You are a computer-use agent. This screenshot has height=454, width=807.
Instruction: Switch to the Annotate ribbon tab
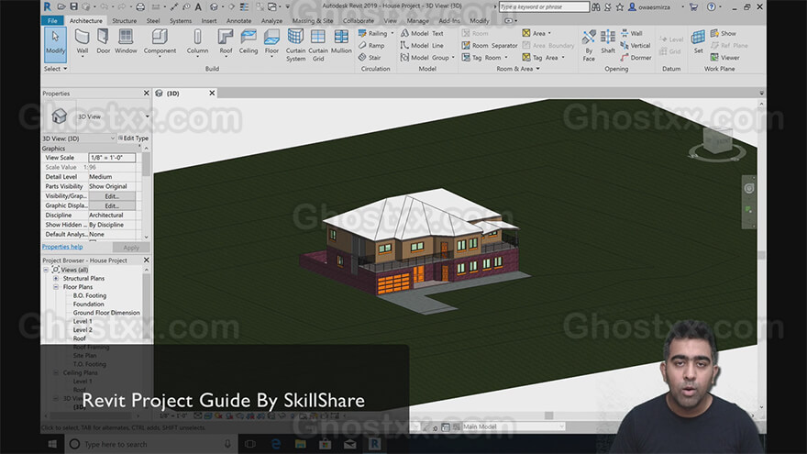coord(238,20)
